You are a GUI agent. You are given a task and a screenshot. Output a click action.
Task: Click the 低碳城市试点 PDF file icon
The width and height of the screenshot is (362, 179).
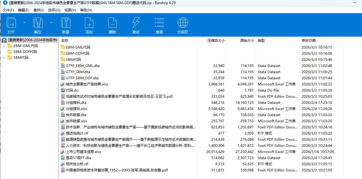click(x=63, y=96)
